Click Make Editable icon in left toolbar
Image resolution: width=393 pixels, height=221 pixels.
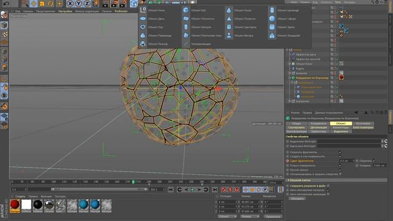pyautogui.click(x=4, y=15)
